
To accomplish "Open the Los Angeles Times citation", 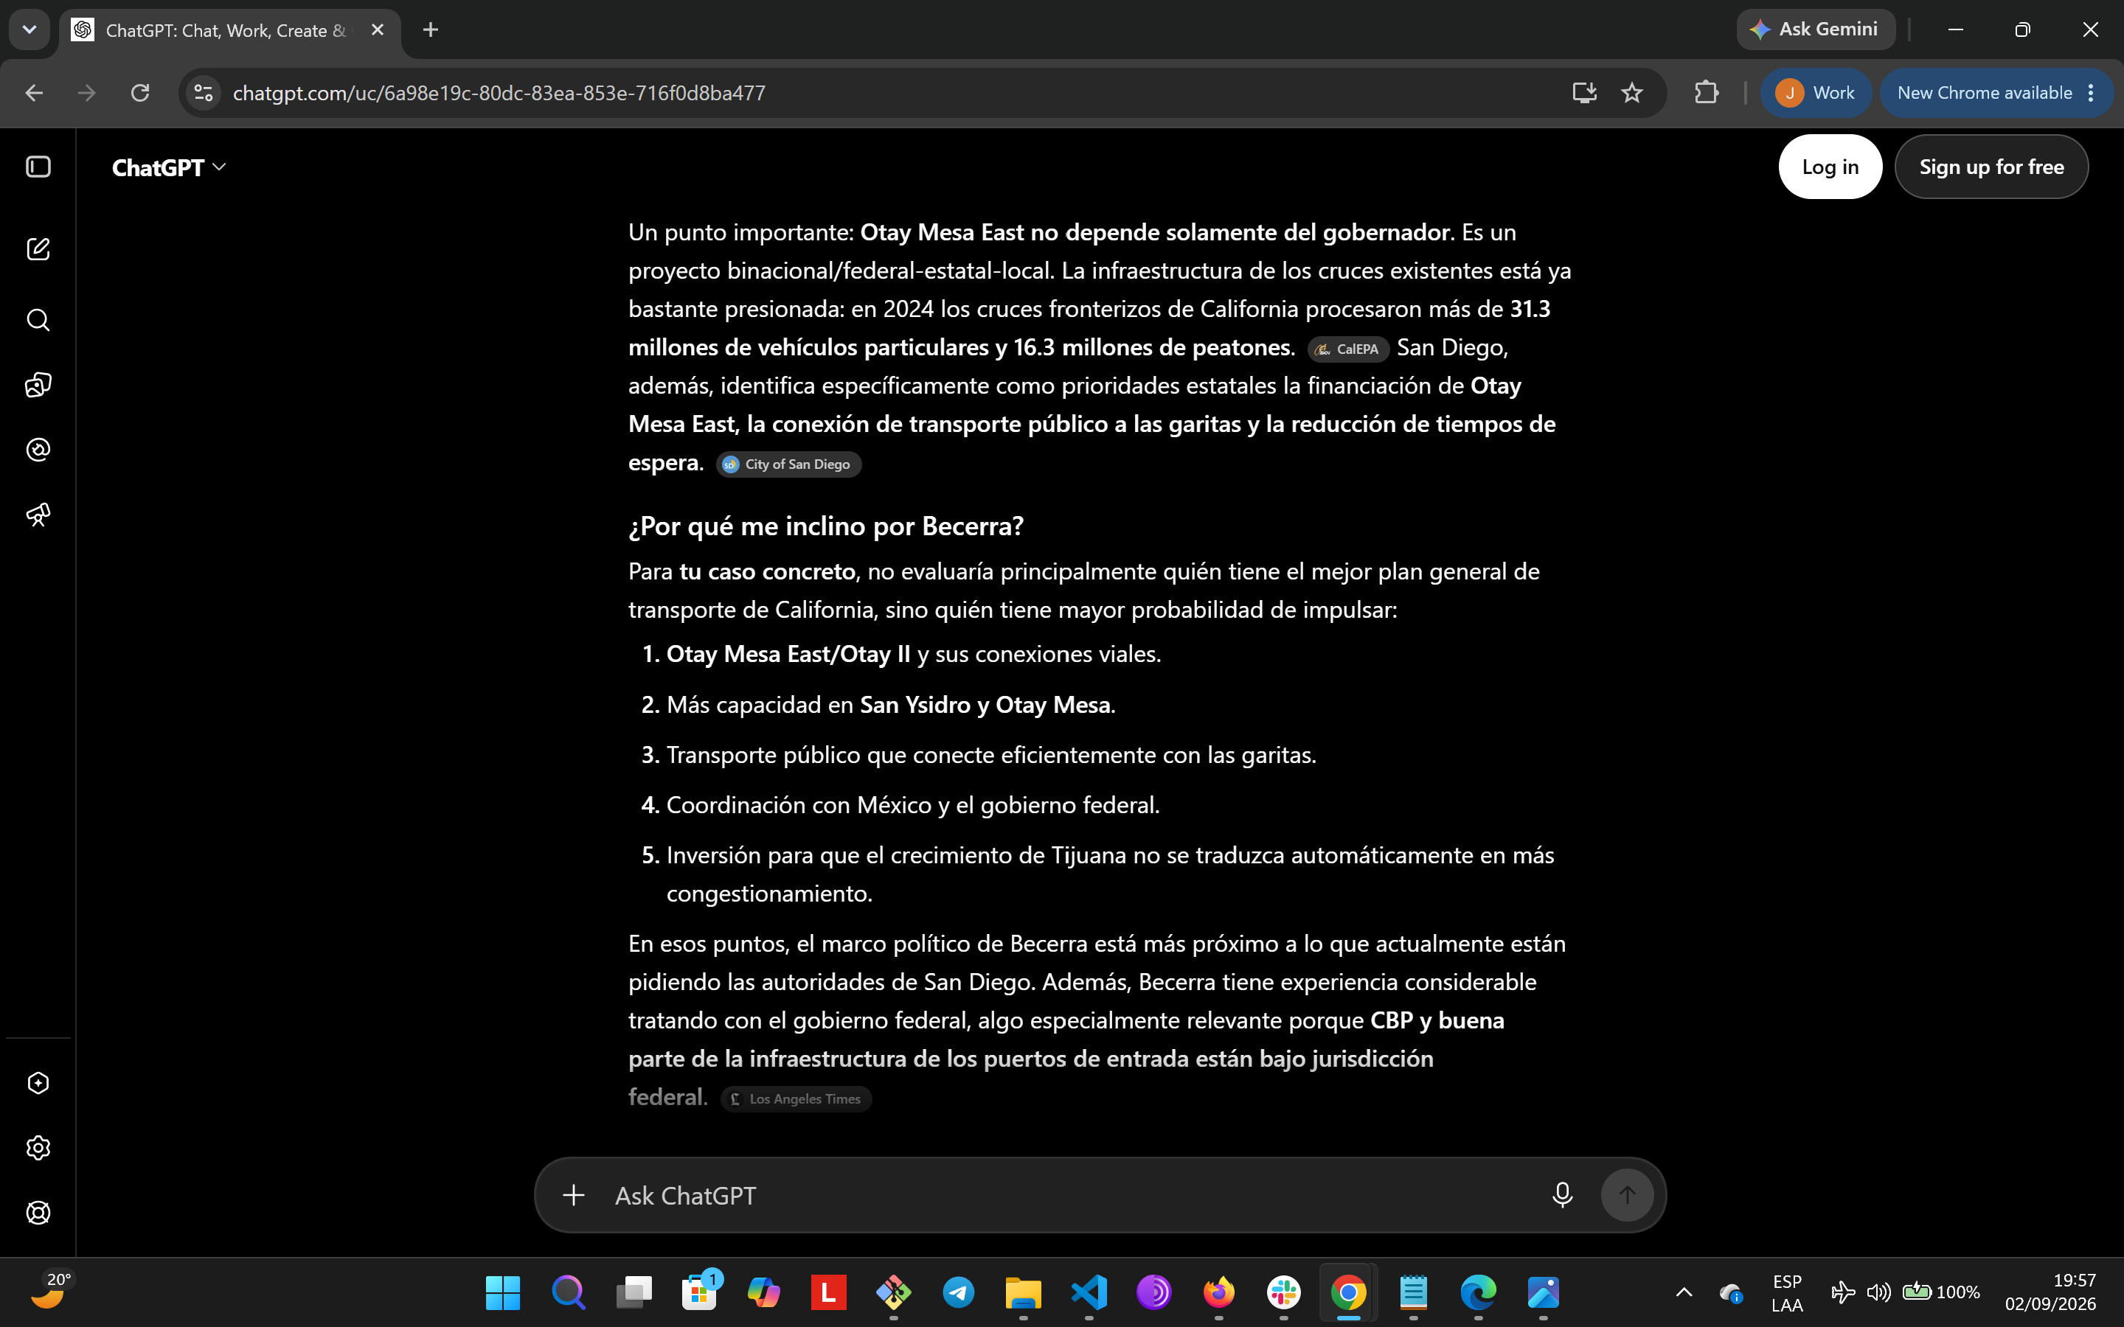I will (x=796, y=1098).
